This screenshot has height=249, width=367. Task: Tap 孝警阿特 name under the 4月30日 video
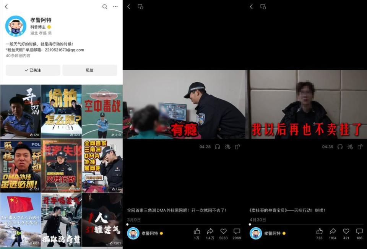(x=273, y=233)
